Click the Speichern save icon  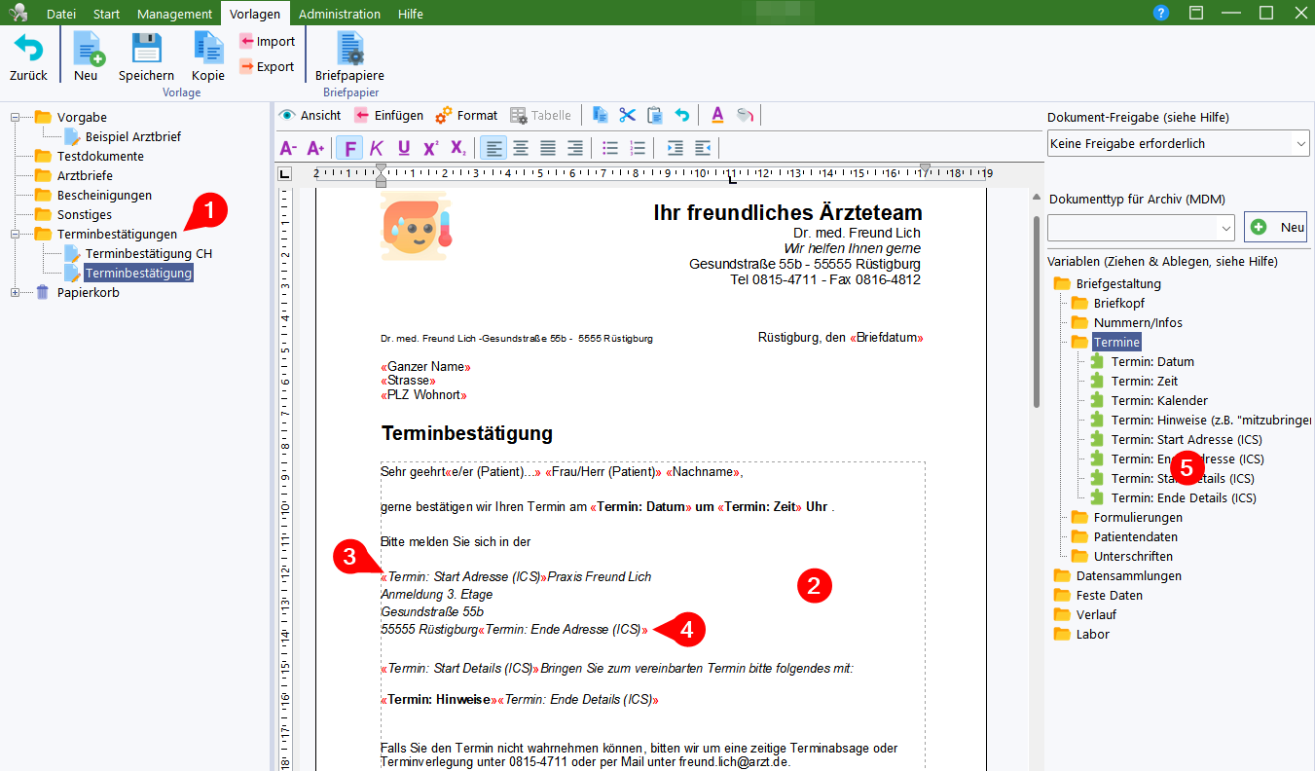tap(146, 56)
